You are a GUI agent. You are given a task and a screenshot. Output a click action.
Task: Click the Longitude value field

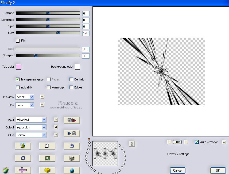[x=86, y=20]
